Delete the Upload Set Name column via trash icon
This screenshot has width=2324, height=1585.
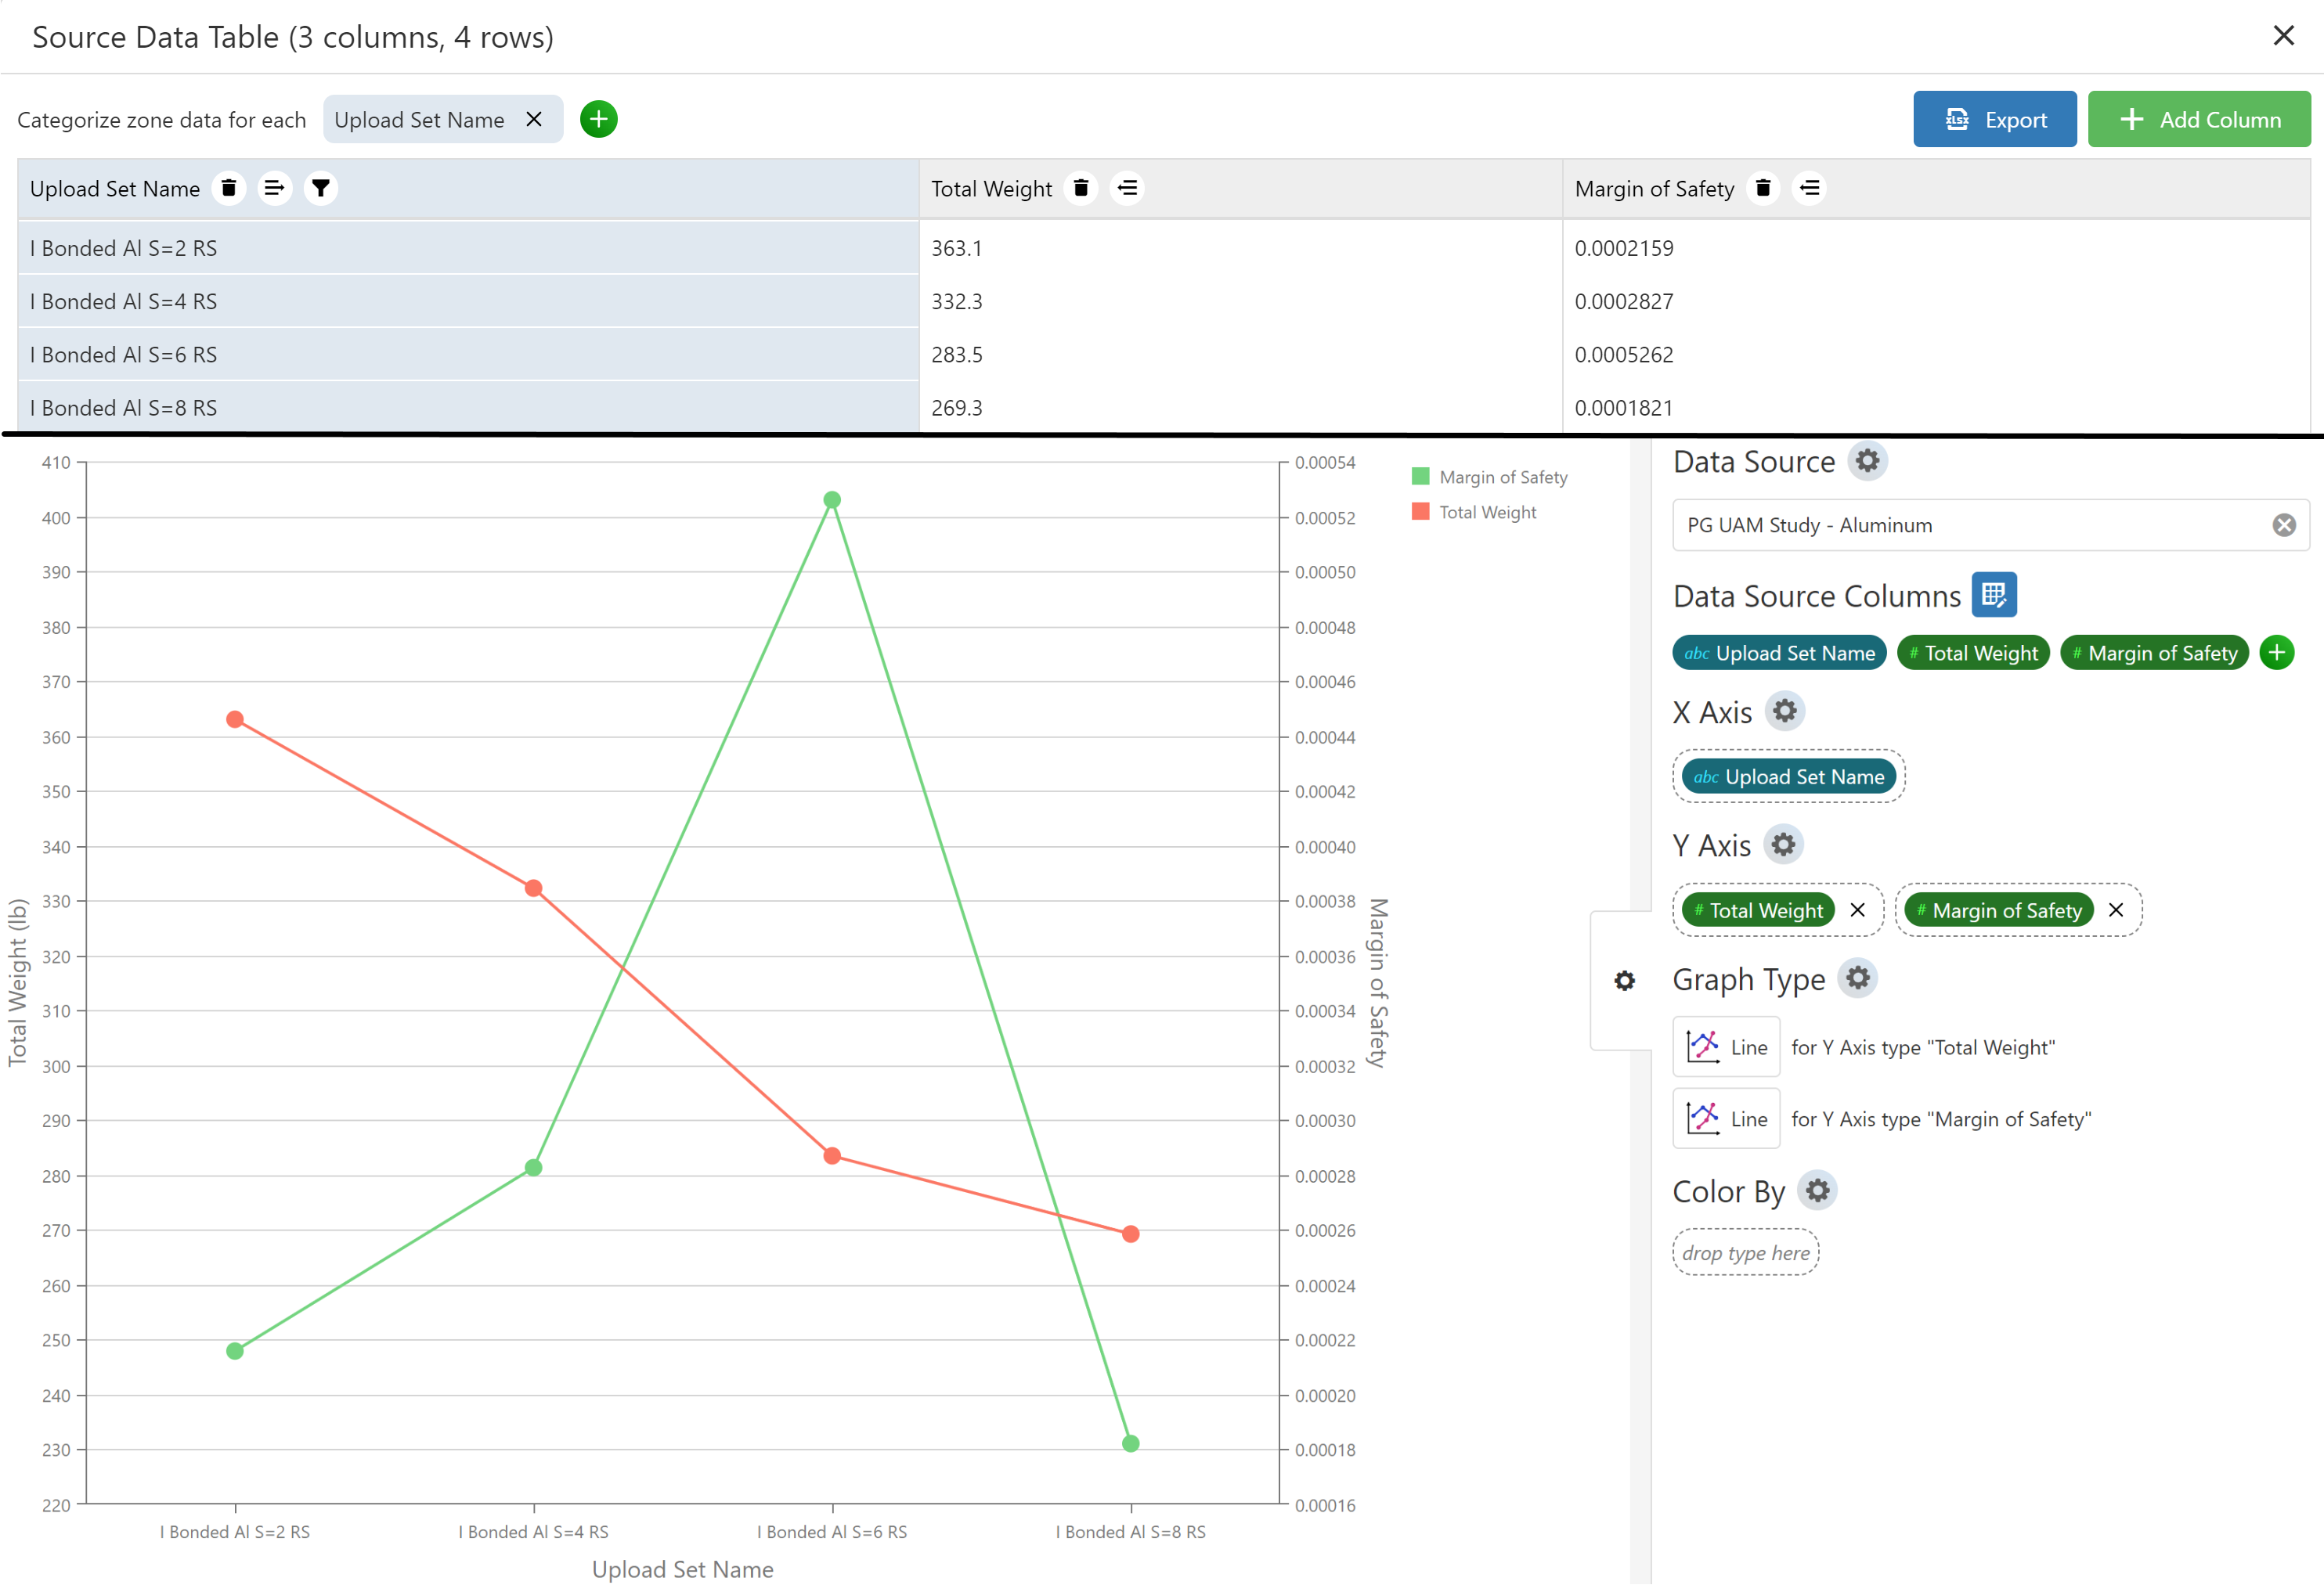click(x=229, y=188)
